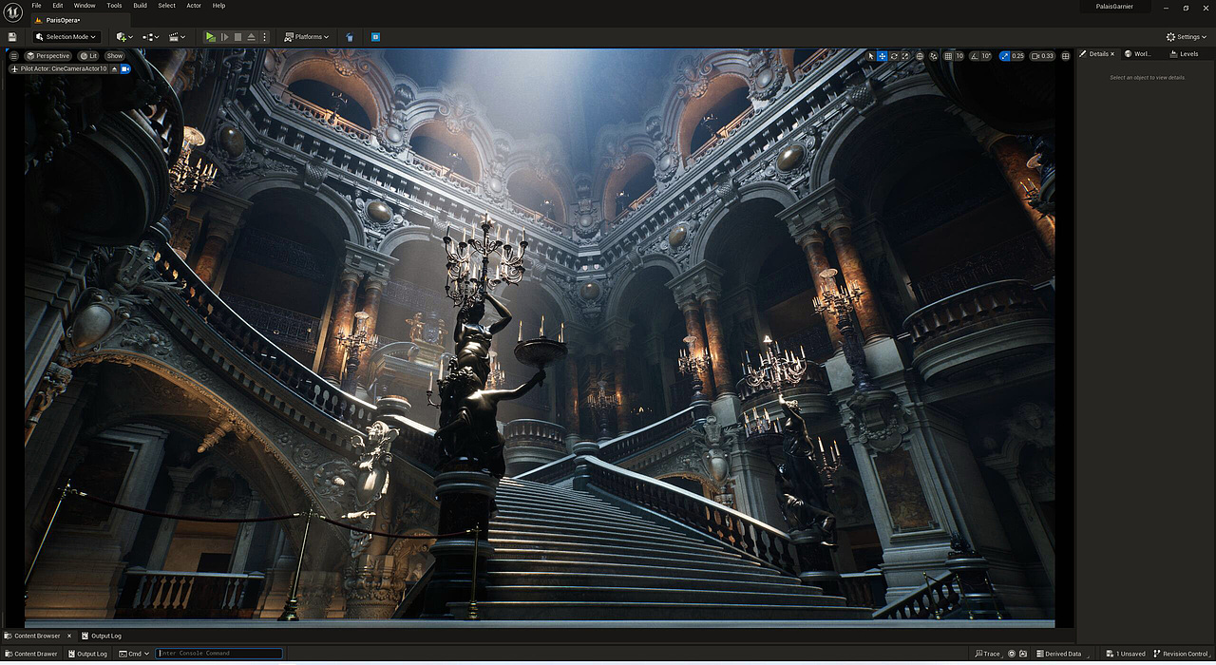Toggle rotation snapping angle icon
This screenshot has height=665, width=1216.
point(975,56)
